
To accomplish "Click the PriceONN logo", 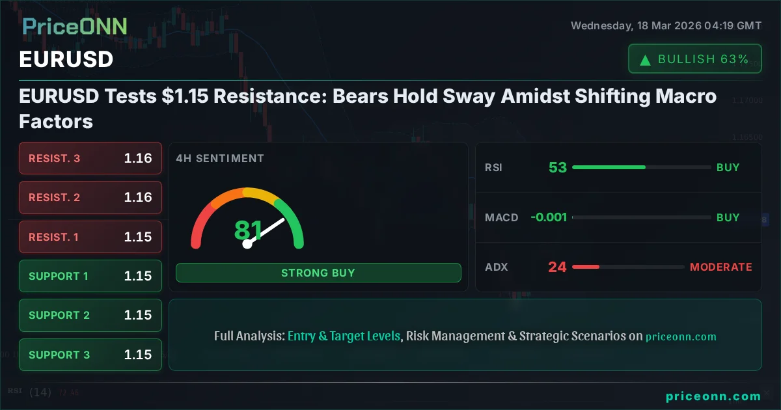I will coord(74,26).
